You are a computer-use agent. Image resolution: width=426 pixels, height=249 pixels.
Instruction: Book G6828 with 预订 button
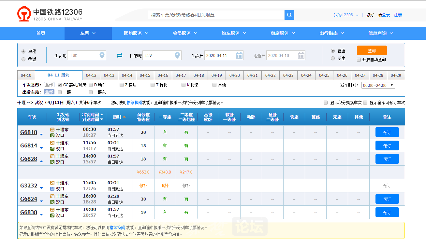(387, 159)
